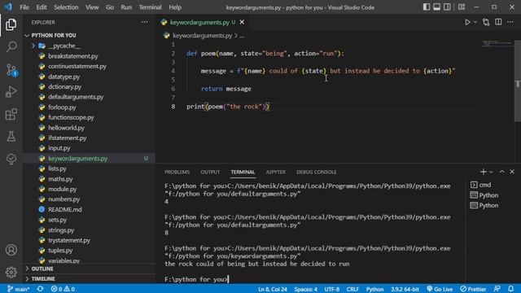
Task: Open the Selection menu
Action: click(66, 7)
